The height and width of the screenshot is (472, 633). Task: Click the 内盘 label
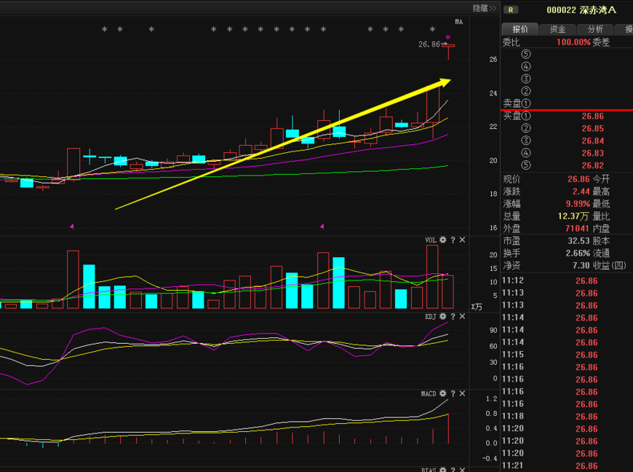601,228
